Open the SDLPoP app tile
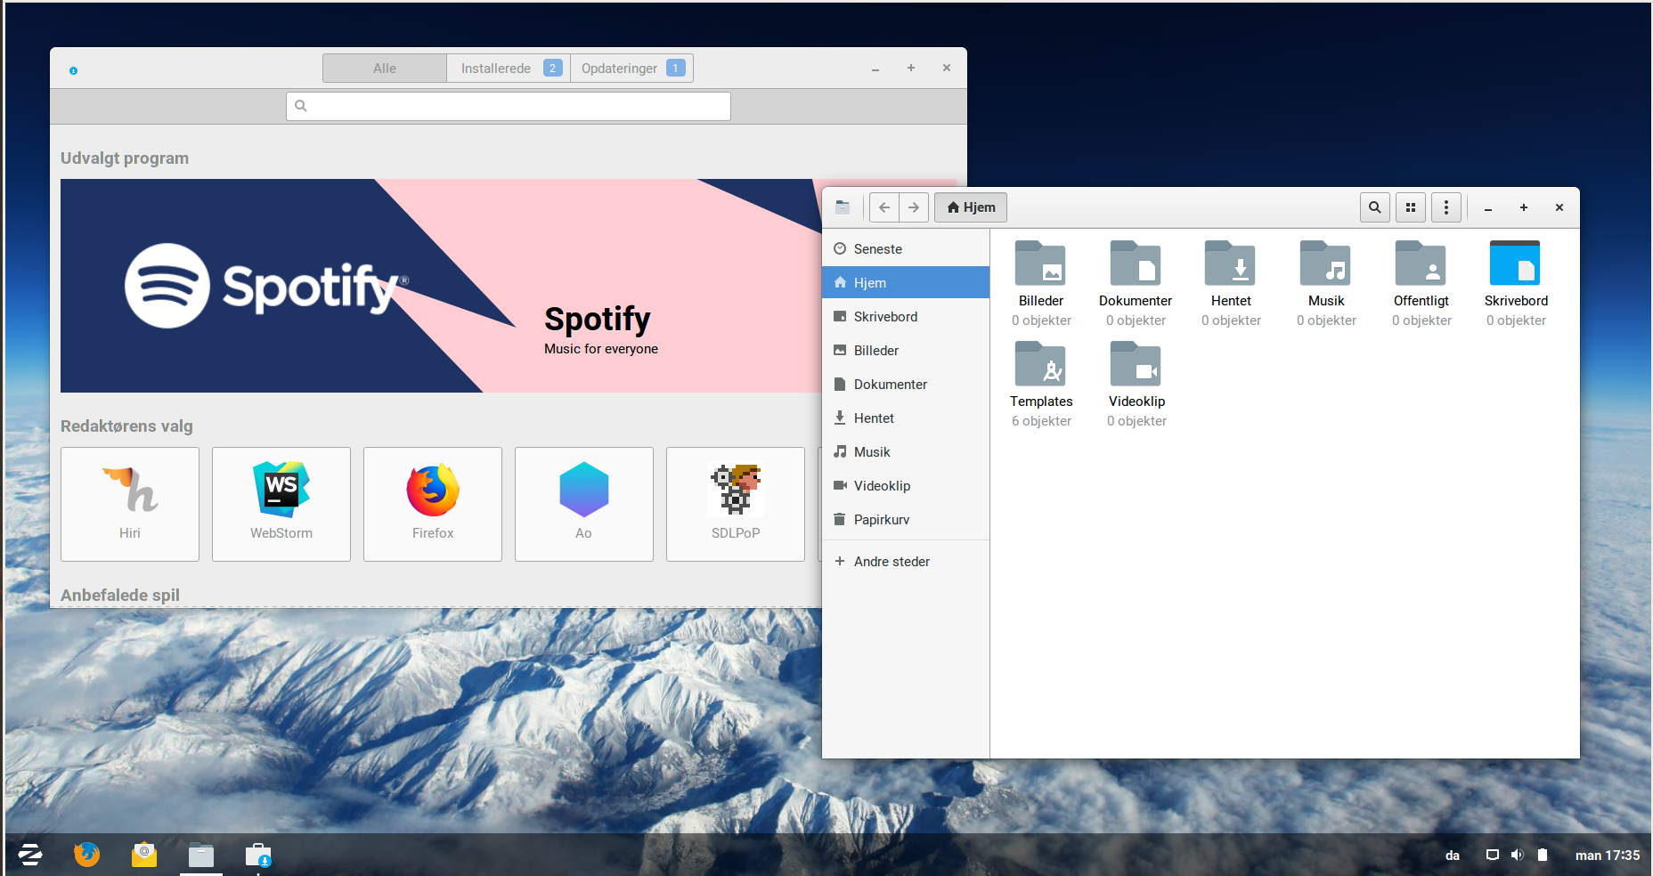Viewport: 1653px width, 876px height. (x=736, y=504)
